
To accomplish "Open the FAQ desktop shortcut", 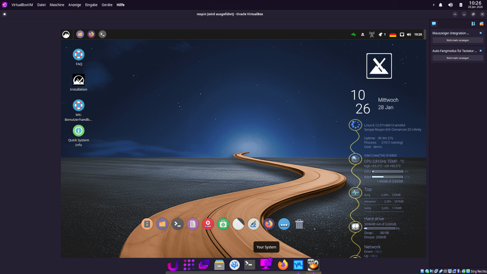I will coord(78,55).
